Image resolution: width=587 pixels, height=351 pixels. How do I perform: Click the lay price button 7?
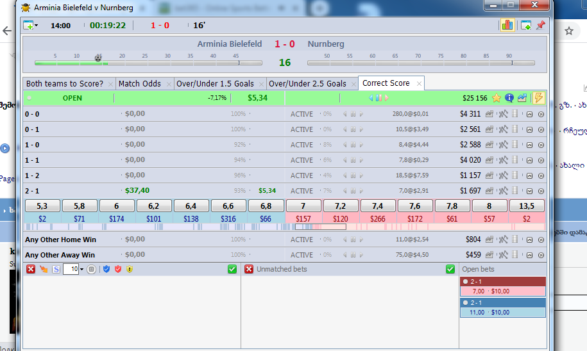tap(303, 206)
